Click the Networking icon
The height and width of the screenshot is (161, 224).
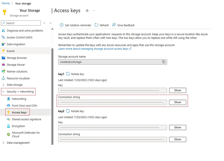coord(8,99)
